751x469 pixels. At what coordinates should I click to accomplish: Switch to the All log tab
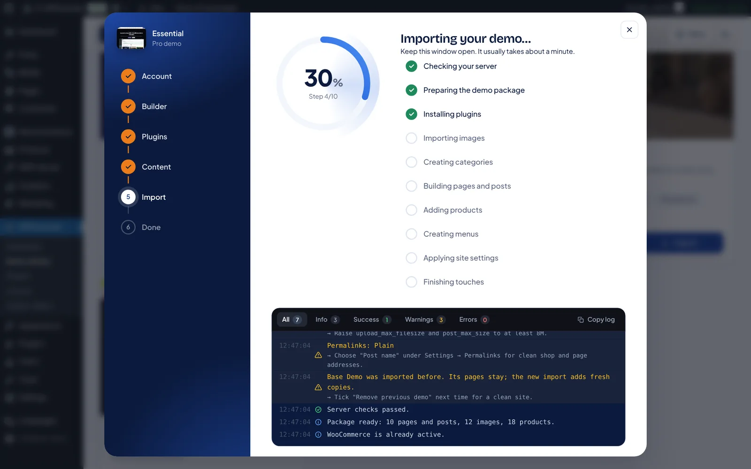[291, 319]
